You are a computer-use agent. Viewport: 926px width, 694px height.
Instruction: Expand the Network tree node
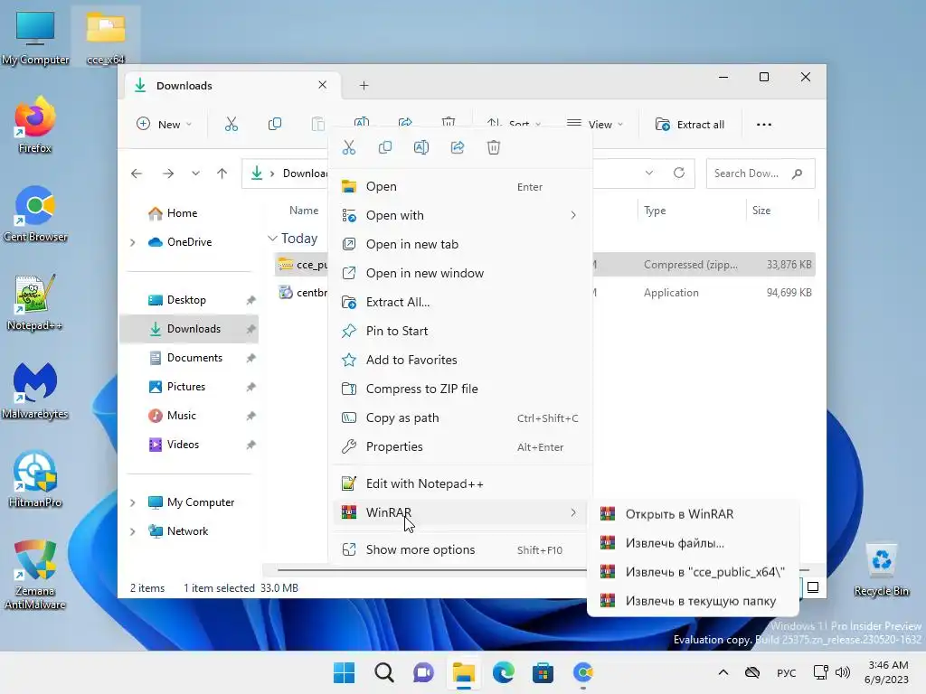(133, 531)
